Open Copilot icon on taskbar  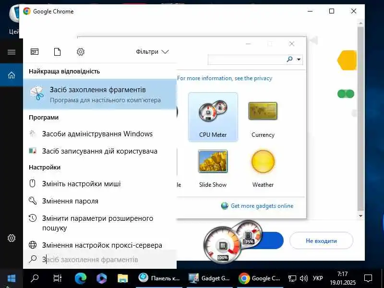coord(101,278)
